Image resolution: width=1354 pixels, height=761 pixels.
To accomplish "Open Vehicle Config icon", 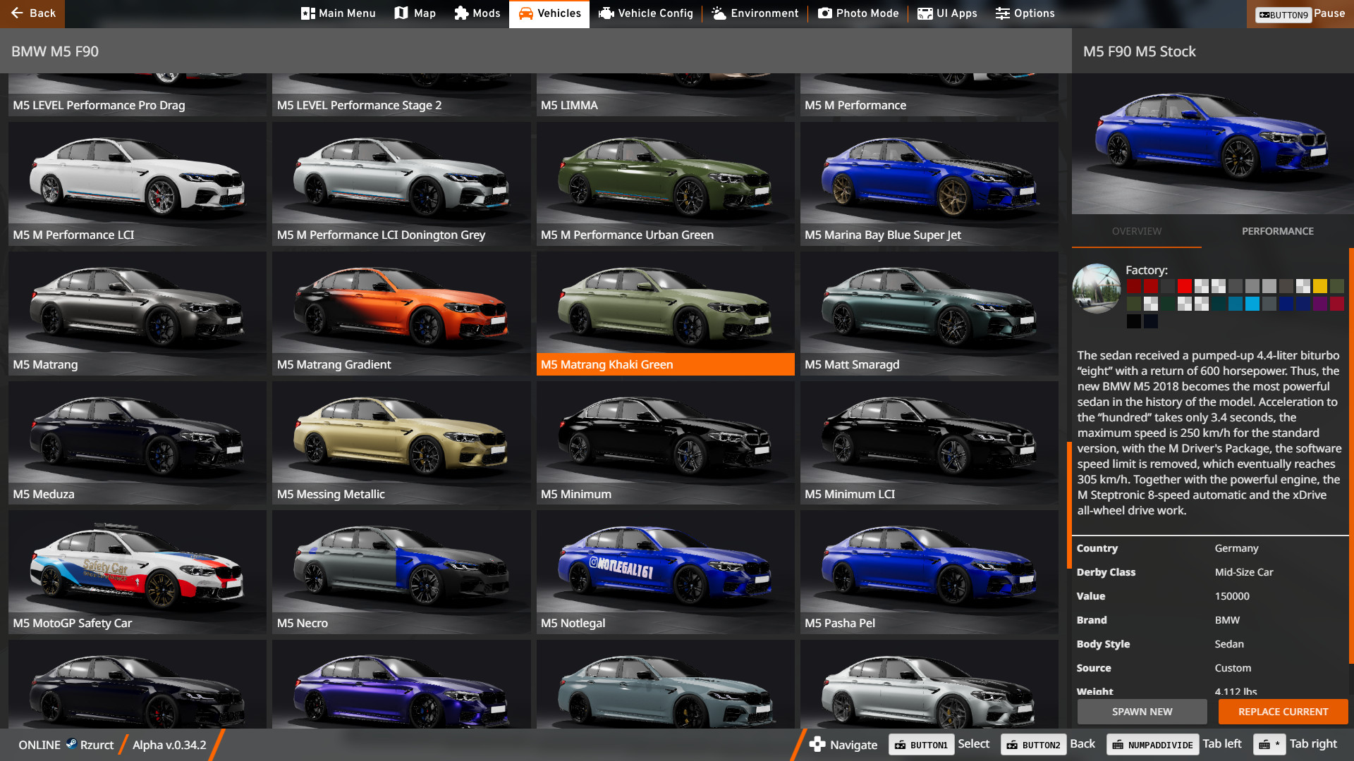I will (x=606, y=13).
